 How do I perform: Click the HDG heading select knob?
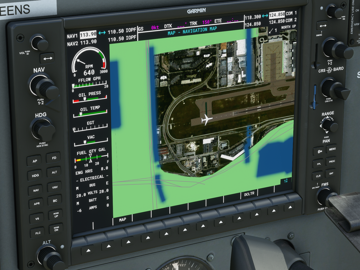point(43,129)
